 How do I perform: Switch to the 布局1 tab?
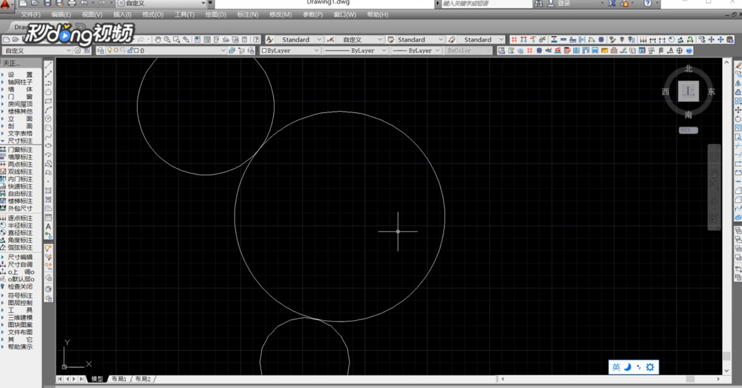click(x=119, y=379)
